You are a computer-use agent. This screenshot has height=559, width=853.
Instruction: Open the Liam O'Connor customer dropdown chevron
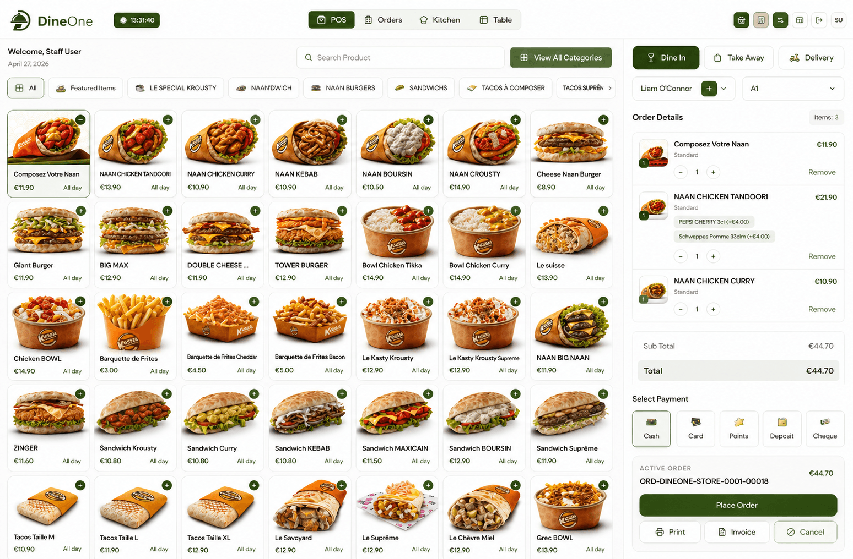(x=724, y=89)
